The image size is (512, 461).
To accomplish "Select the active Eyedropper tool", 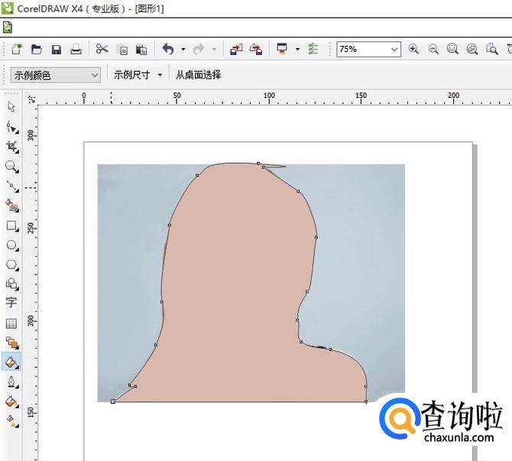I will tap(11, 362).
